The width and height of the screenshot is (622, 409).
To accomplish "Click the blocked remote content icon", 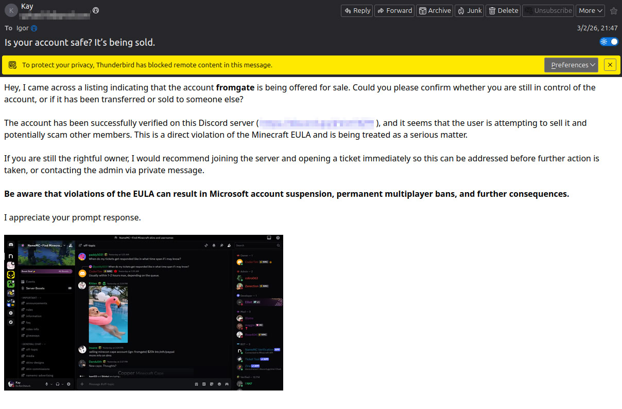I will (x=13, y=65).
